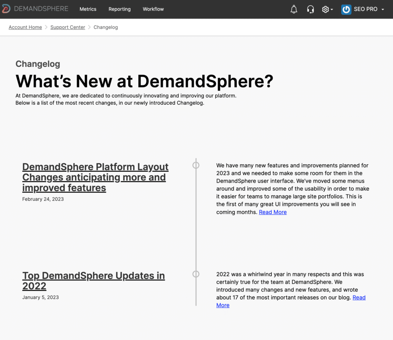Click the small Changelog heading above the title
393x340 pixels.
point(38,64)
